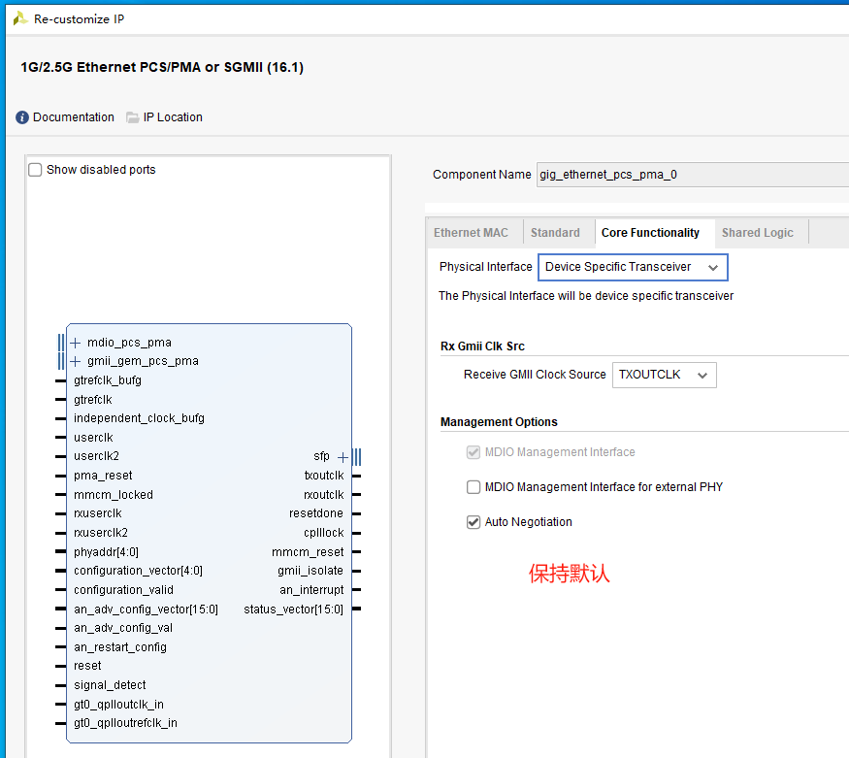Click the Component Name input field
Image resolution: width=849 pixels, height=758 pixels.
(x=693, y=175)
